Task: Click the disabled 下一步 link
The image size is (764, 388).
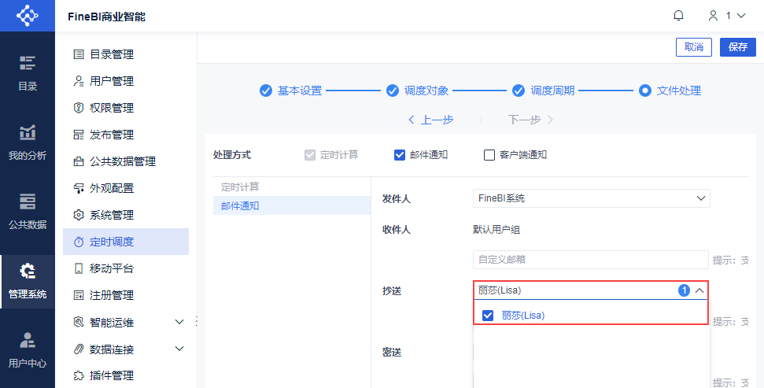Action: click(x=530, y=120)
